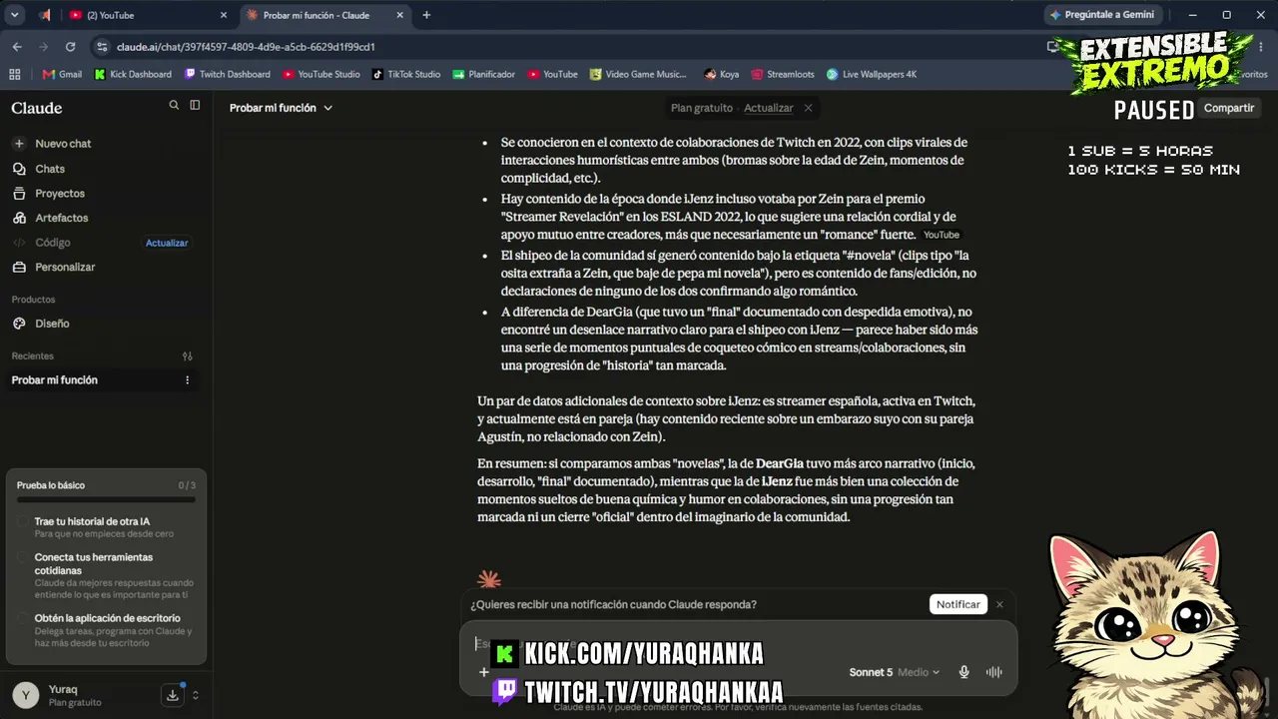Click the Recientes section label
The image size is (1278, 719).
click(x=32, y=357)
